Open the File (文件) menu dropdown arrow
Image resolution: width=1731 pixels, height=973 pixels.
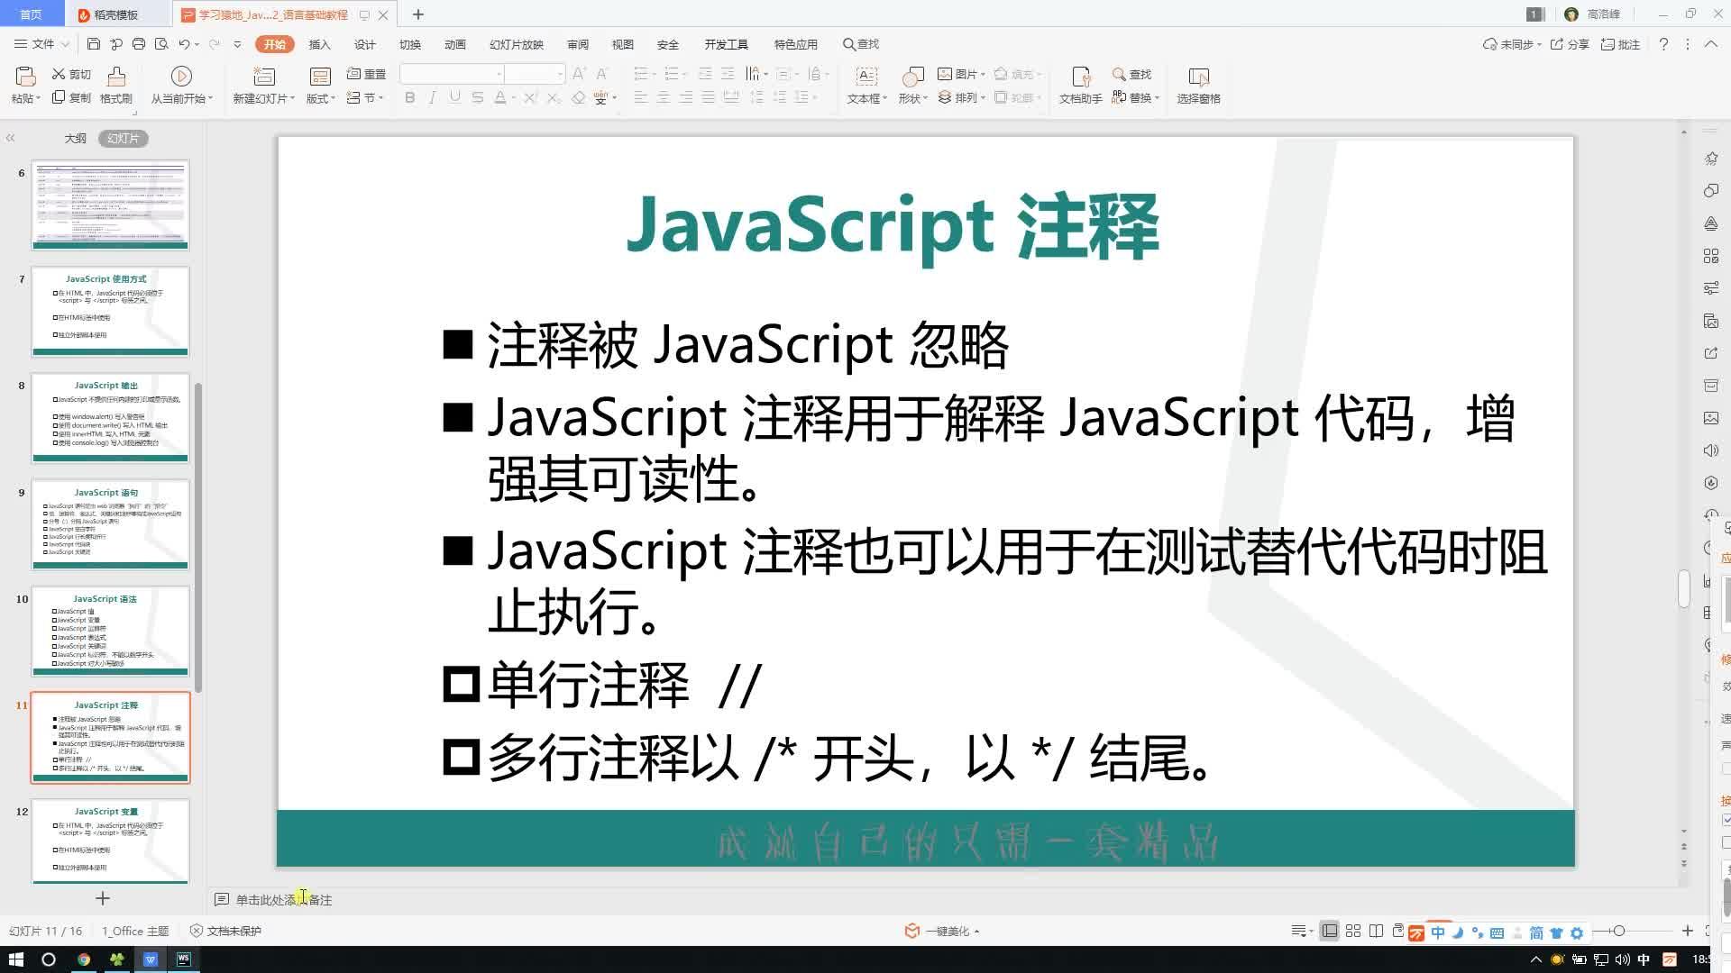pyautogui.click(x=64, y=44)
